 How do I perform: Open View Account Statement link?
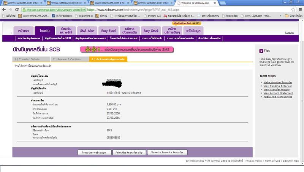[278, 93]
